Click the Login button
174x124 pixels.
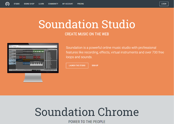pyautogui.click(x=164, y=4)
